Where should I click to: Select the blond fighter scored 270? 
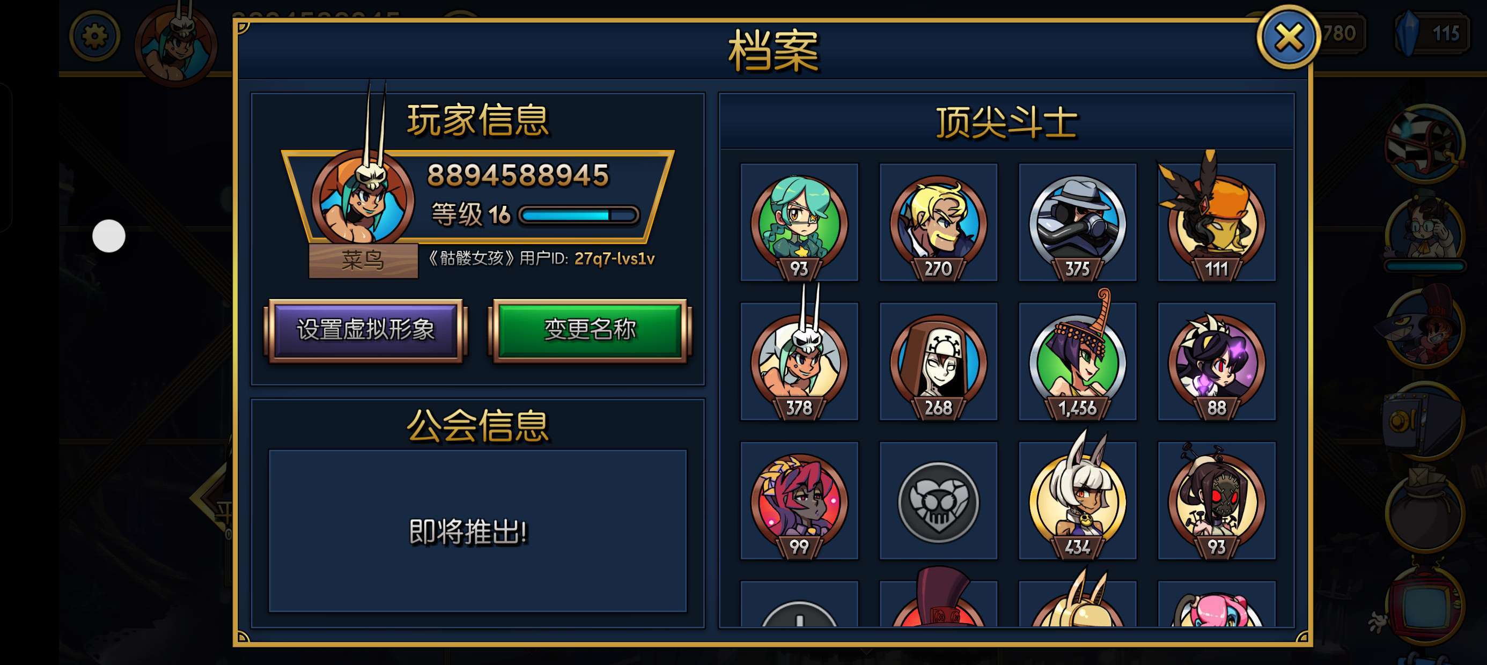(x=938, y=223)
